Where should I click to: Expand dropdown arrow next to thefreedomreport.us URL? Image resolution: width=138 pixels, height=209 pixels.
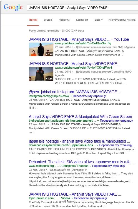pyautogui.click(x=98, y=121)
